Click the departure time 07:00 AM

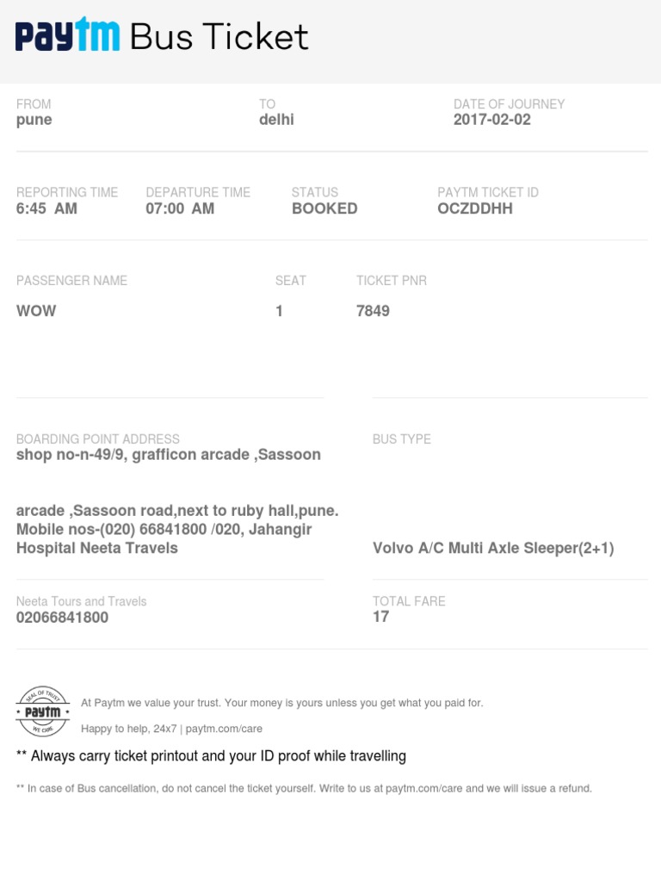[180, 208]
